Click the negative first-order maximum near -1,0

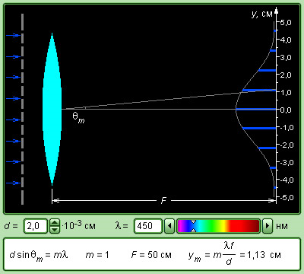[259, 129]
